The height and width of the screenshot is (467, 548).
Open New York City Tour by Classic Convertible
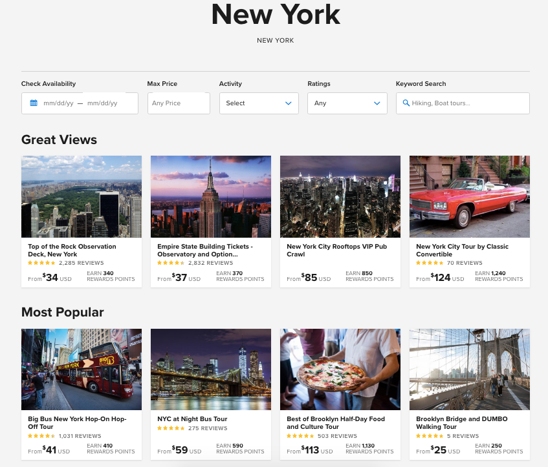[462, 250]
